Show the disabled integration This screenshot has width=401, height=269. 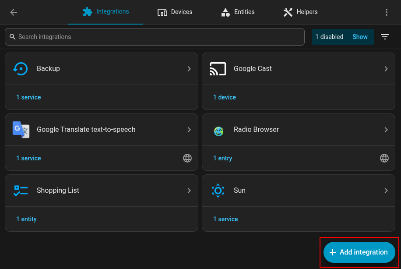(360, 37)
